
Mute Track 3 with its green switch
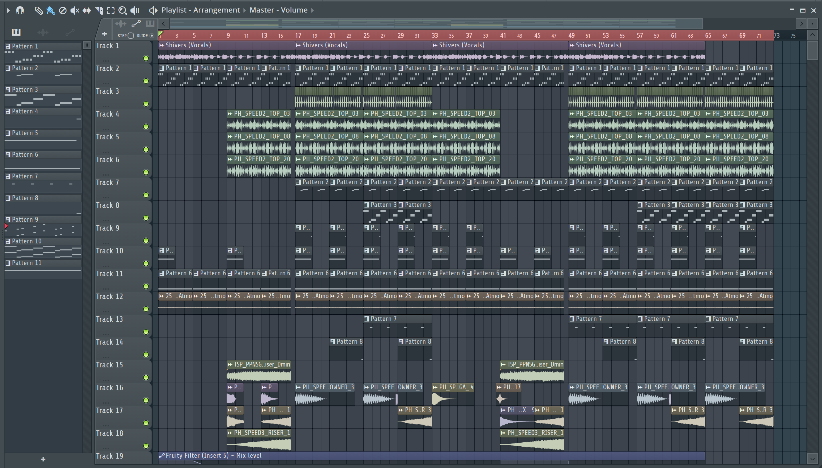[146, 104]
